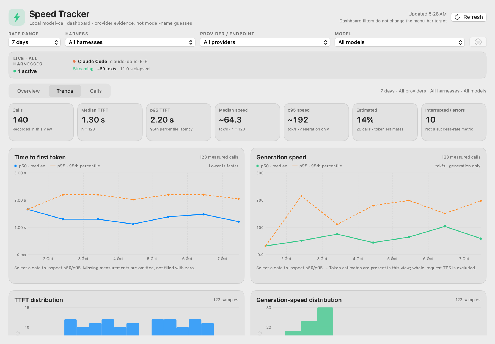Open the All harnesses dropdown

tap(130, 42)
